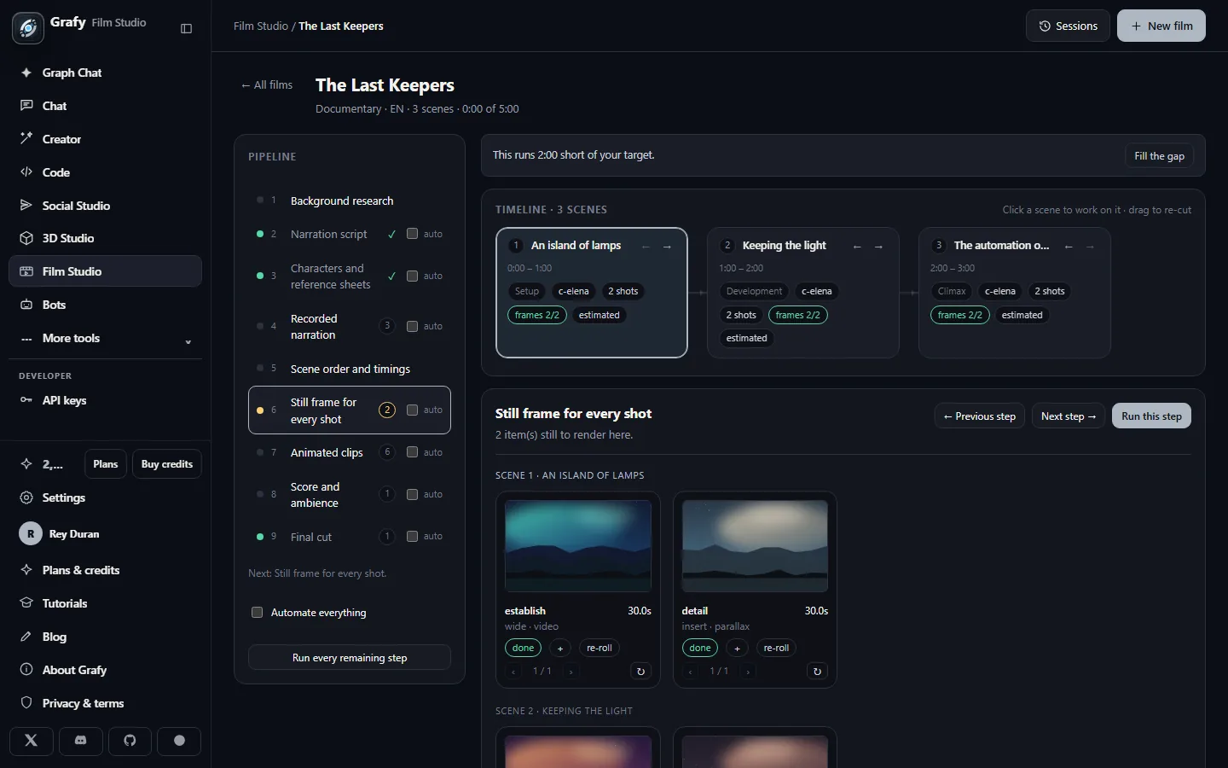Open the GitHub link icon
This screenshot has width=1228, height=768.
click(130, 741)
